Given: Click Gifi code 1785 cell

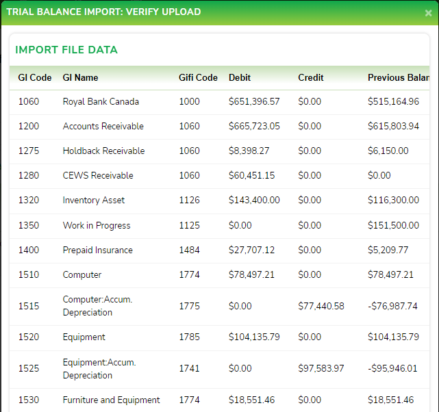Looking at the screenshot, I should point(189,337).
